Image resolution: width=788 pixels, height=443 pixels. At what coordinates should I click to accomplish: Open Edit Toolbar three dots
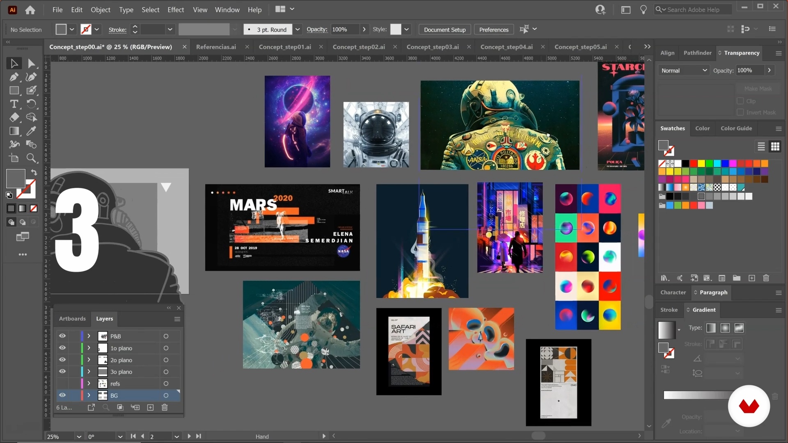point(23,254)
